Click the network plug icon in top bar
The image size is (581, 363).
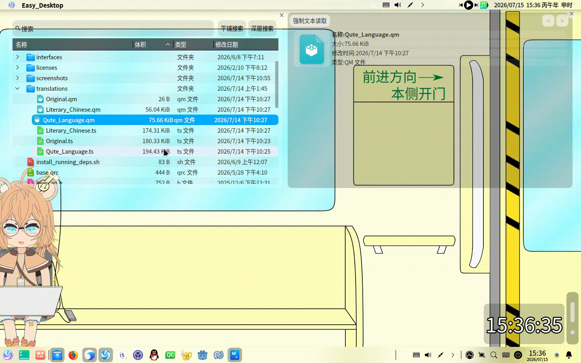pos(410,5)
